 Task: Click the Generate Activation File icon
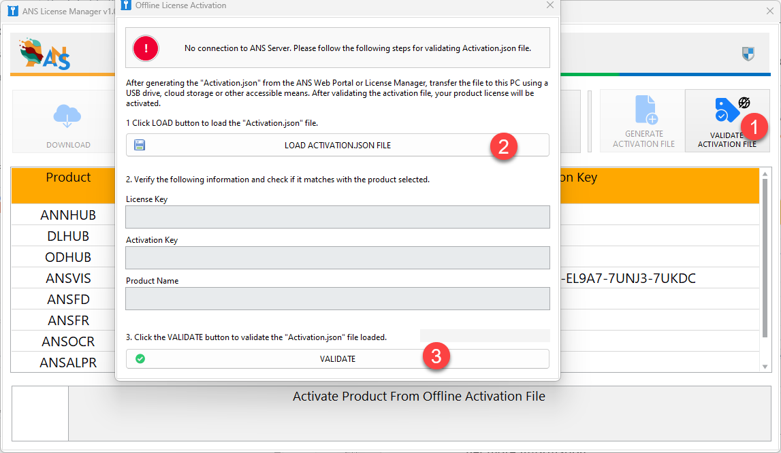(x=644, y=110)
